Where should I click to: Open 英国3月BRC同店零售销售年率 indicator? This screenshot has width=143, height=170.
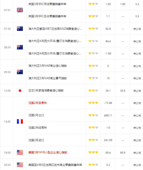[x=47, y=4]
